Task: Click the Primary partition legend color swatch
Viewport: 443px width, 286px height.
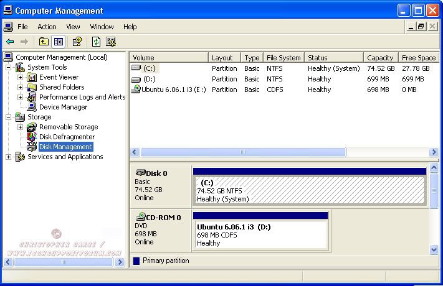Action: [136, 261]
